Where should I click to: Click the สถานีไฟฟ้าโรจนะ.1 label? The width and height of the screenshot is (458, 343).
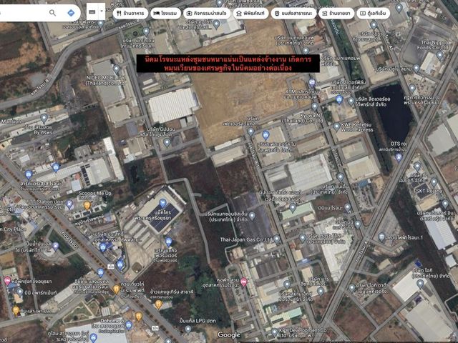[404, 238]
